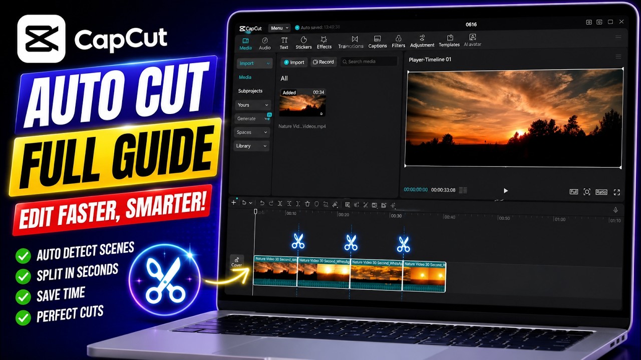Click the microphone voiceover icon
Image resolution: width=641 pixels, height=360 pixels.
pyautogui.click(x=615, y=210)
